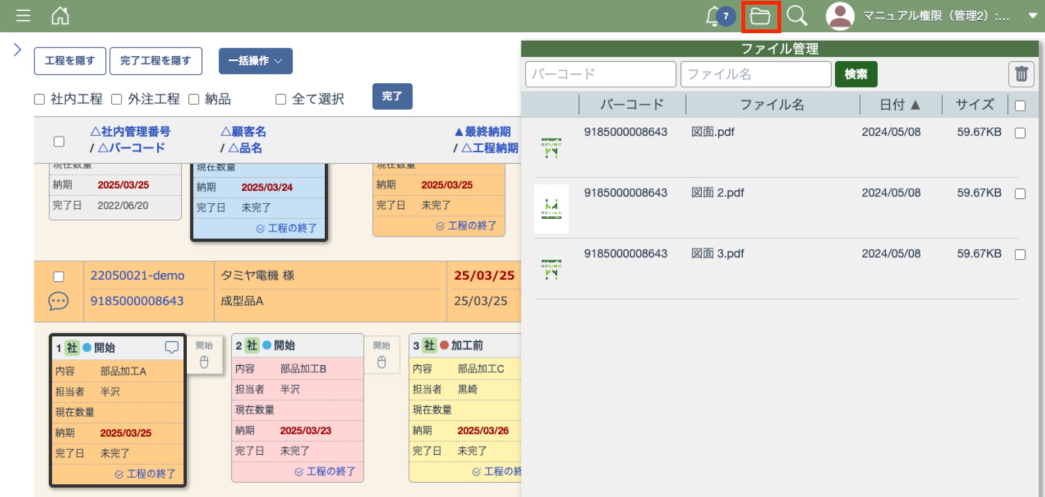This screenshot has height=497, width=1045.
Task: Open user account dropdown arrow
Action: coord(1032,16)
